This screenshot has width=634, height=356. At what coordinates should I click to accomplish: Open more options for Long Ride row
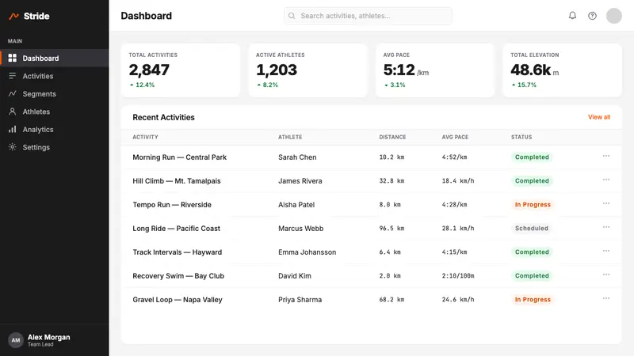(x=606, y=227)
